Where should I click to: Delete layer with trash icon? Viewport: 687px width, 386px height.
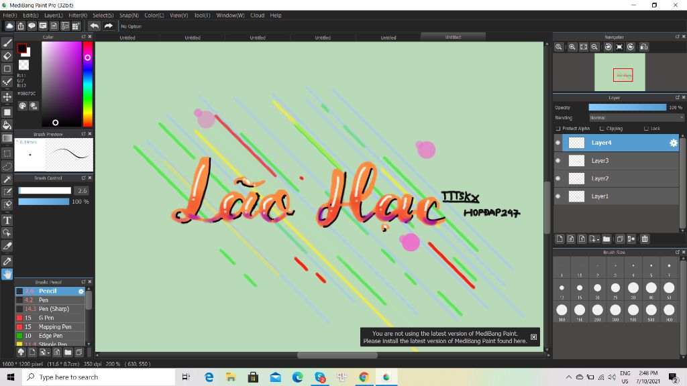645,239
